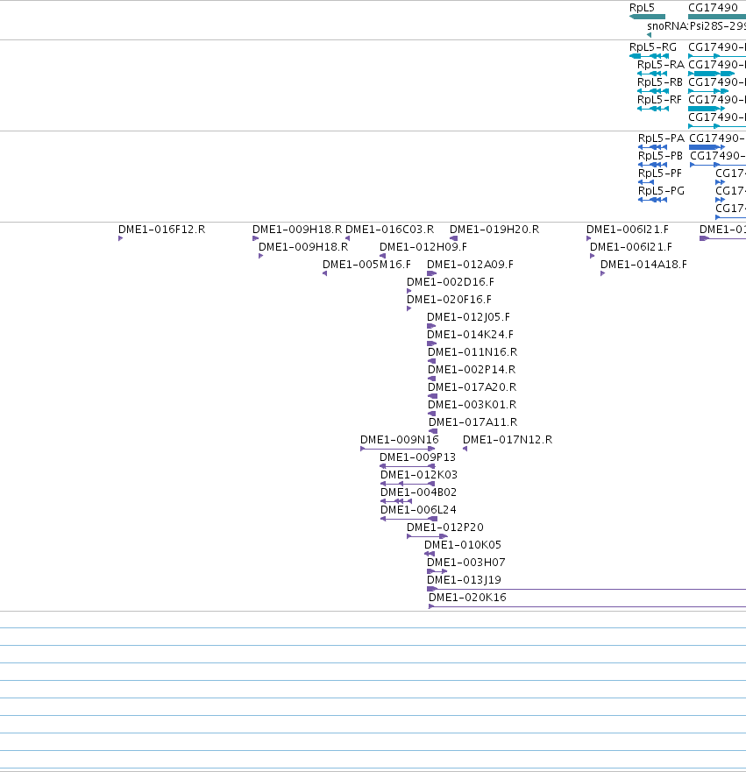Open the RpL5-PF protein label
746x772 pixels.
[660, 174]
